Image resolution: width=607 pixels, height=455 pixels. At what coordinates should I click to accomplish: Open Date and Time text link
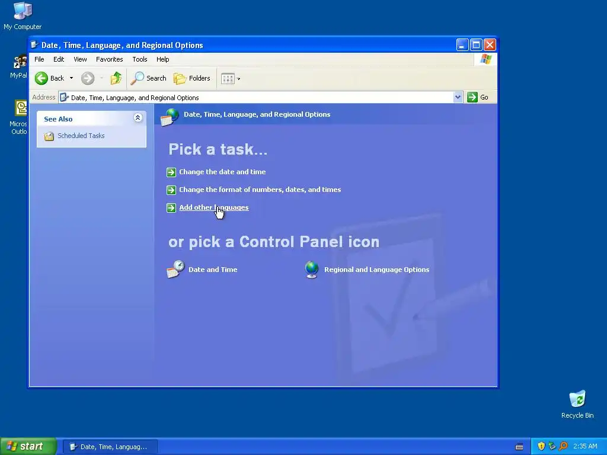(x=213, y=270)
